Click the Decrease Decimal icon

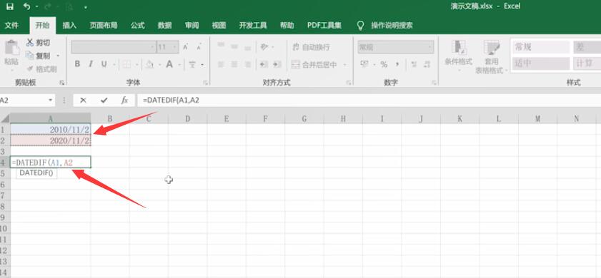[x=427, y=64]
